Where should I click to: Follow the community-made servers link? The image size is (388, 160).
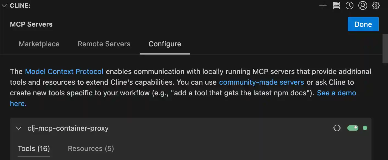[261, 82]
